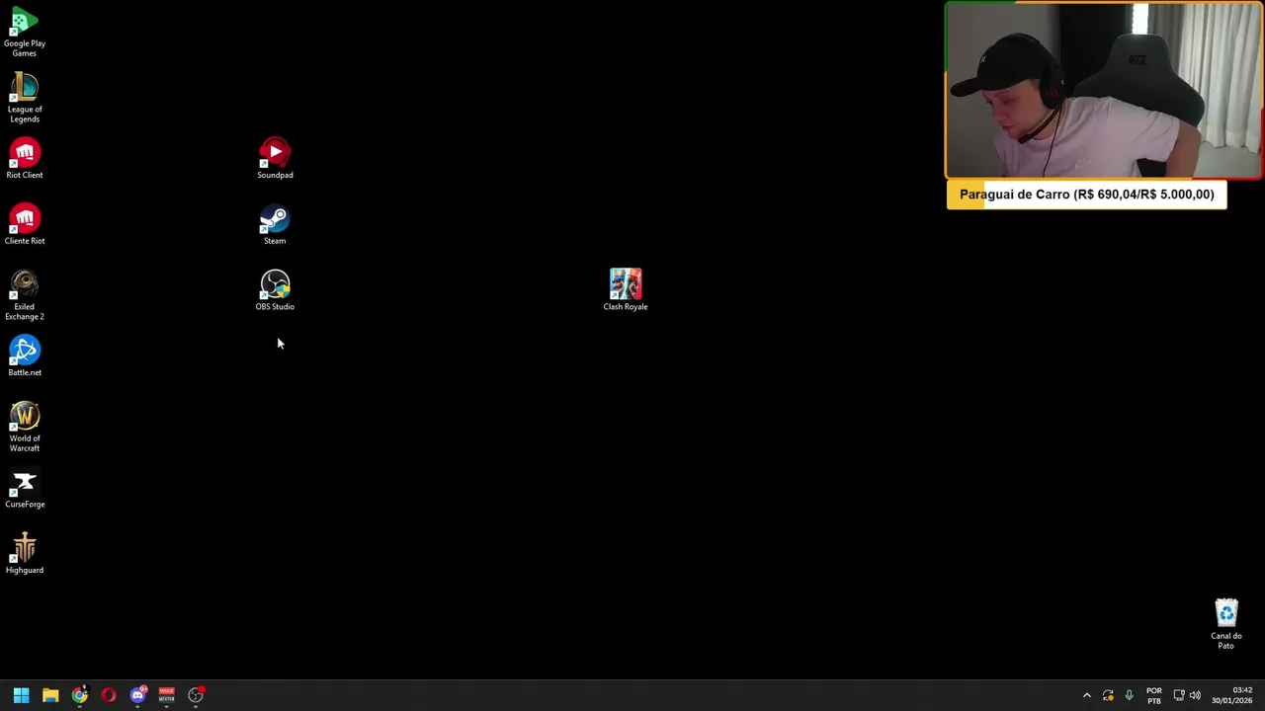
Task: Select the Exiled Exchange 2 desktop icon
Action: tap(25, 295)
